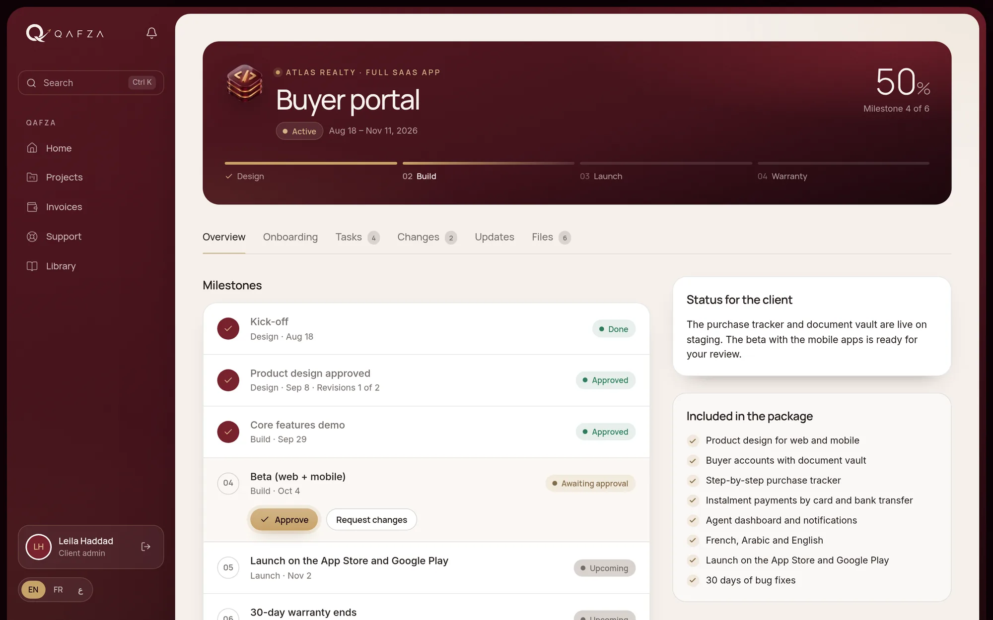Viewport: 993px width, 620px height.
Task: Open the Files tab
Action: point(551,237)
